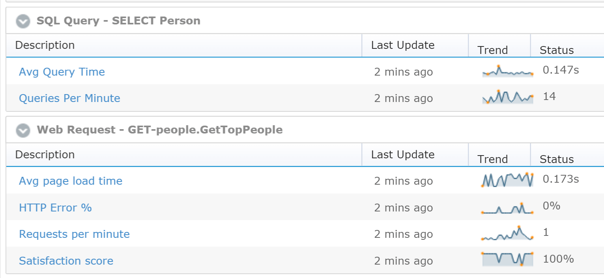The image size is (604, 278).
Task: Sort Web Request table by Status header
Action: tap(557, 159)
